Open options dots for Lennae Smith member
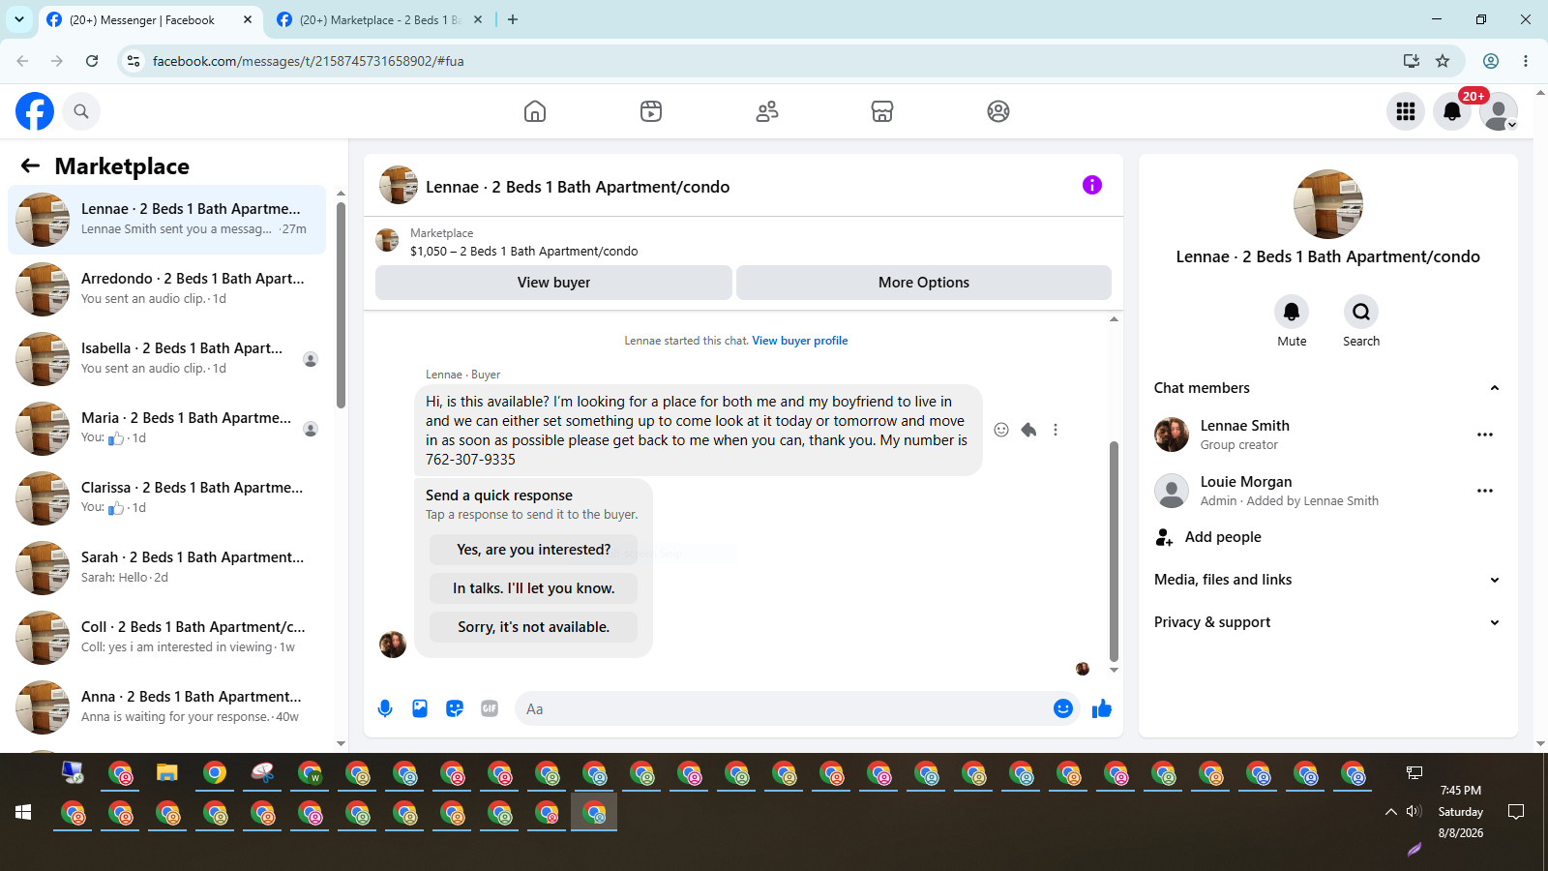Viewport: 1548px width, 871px height. 1485,435
